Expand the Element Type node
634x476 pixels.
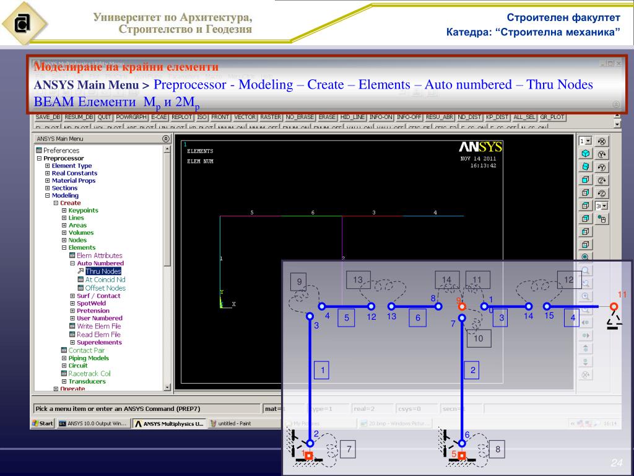(47, 165)
